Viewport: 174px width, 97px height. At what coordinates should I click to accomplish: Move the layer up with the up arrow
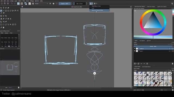tap(144, 64)
